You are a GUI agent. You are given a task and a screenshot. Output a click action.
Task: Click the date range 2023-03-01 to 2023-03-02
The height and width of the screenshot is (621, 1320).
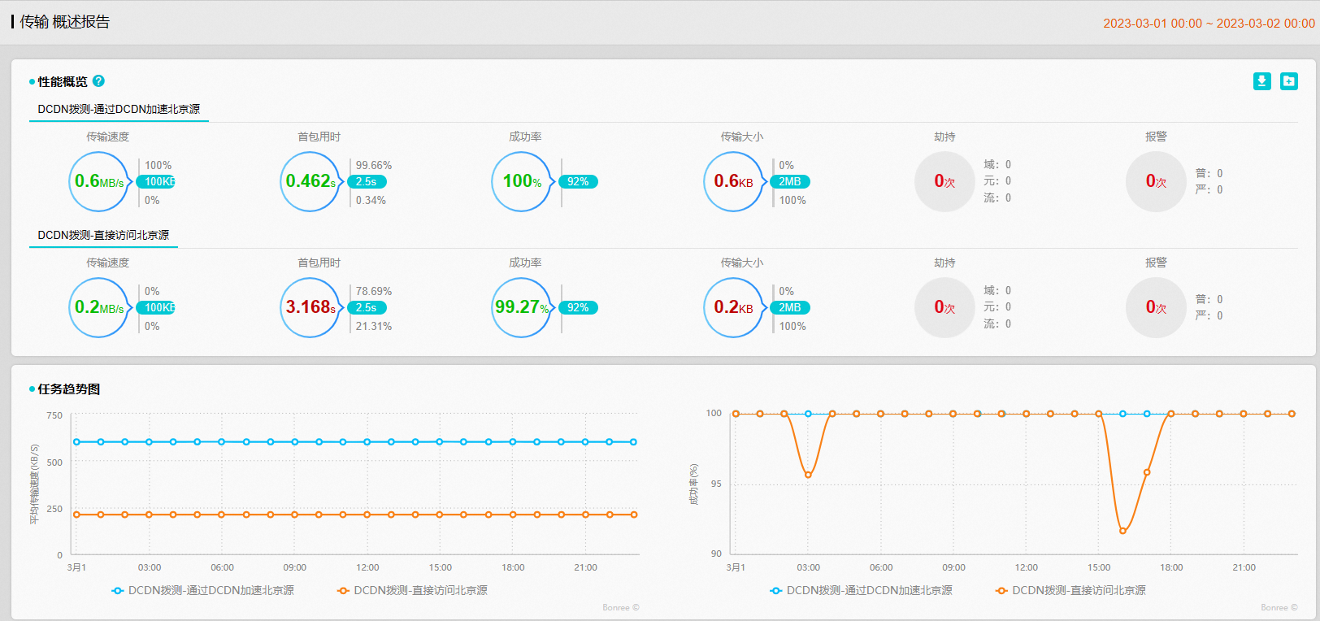pos(1209,24)
